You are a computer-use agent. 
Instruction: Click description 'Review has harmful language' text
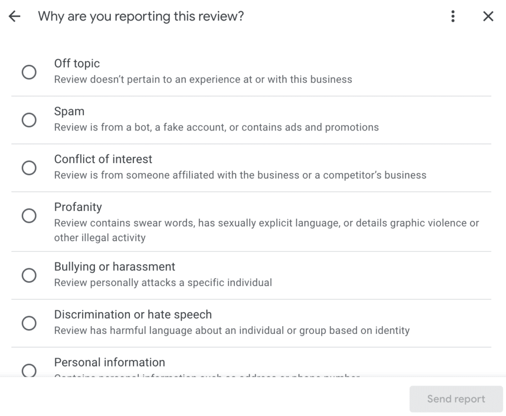coord(232,331)
